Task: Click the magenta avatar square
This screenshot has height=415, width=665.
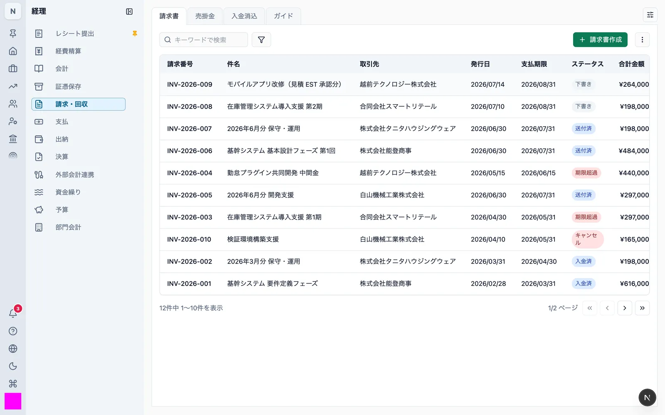Action: [x=13, y=401]
